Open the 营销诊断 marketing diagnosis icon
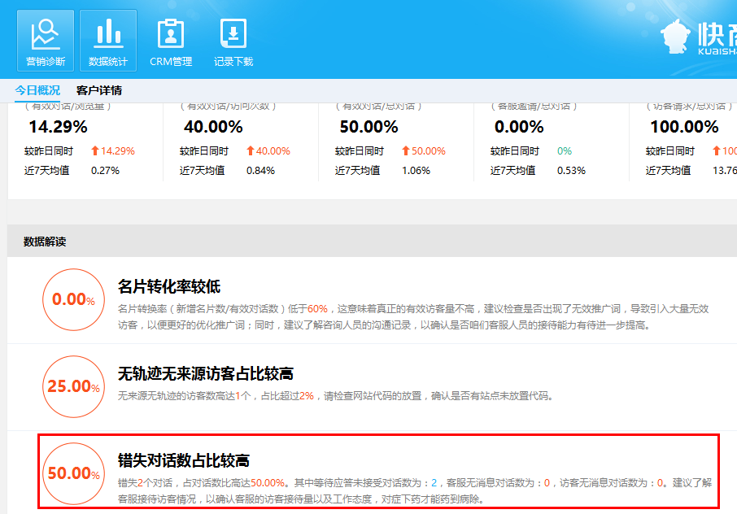 [x=46, y=40]
